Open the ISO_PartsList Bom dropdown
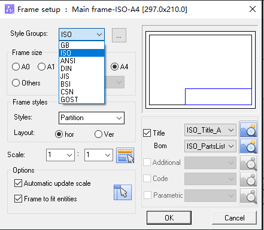This screenshot has width=264, height=230. (210, 146)
